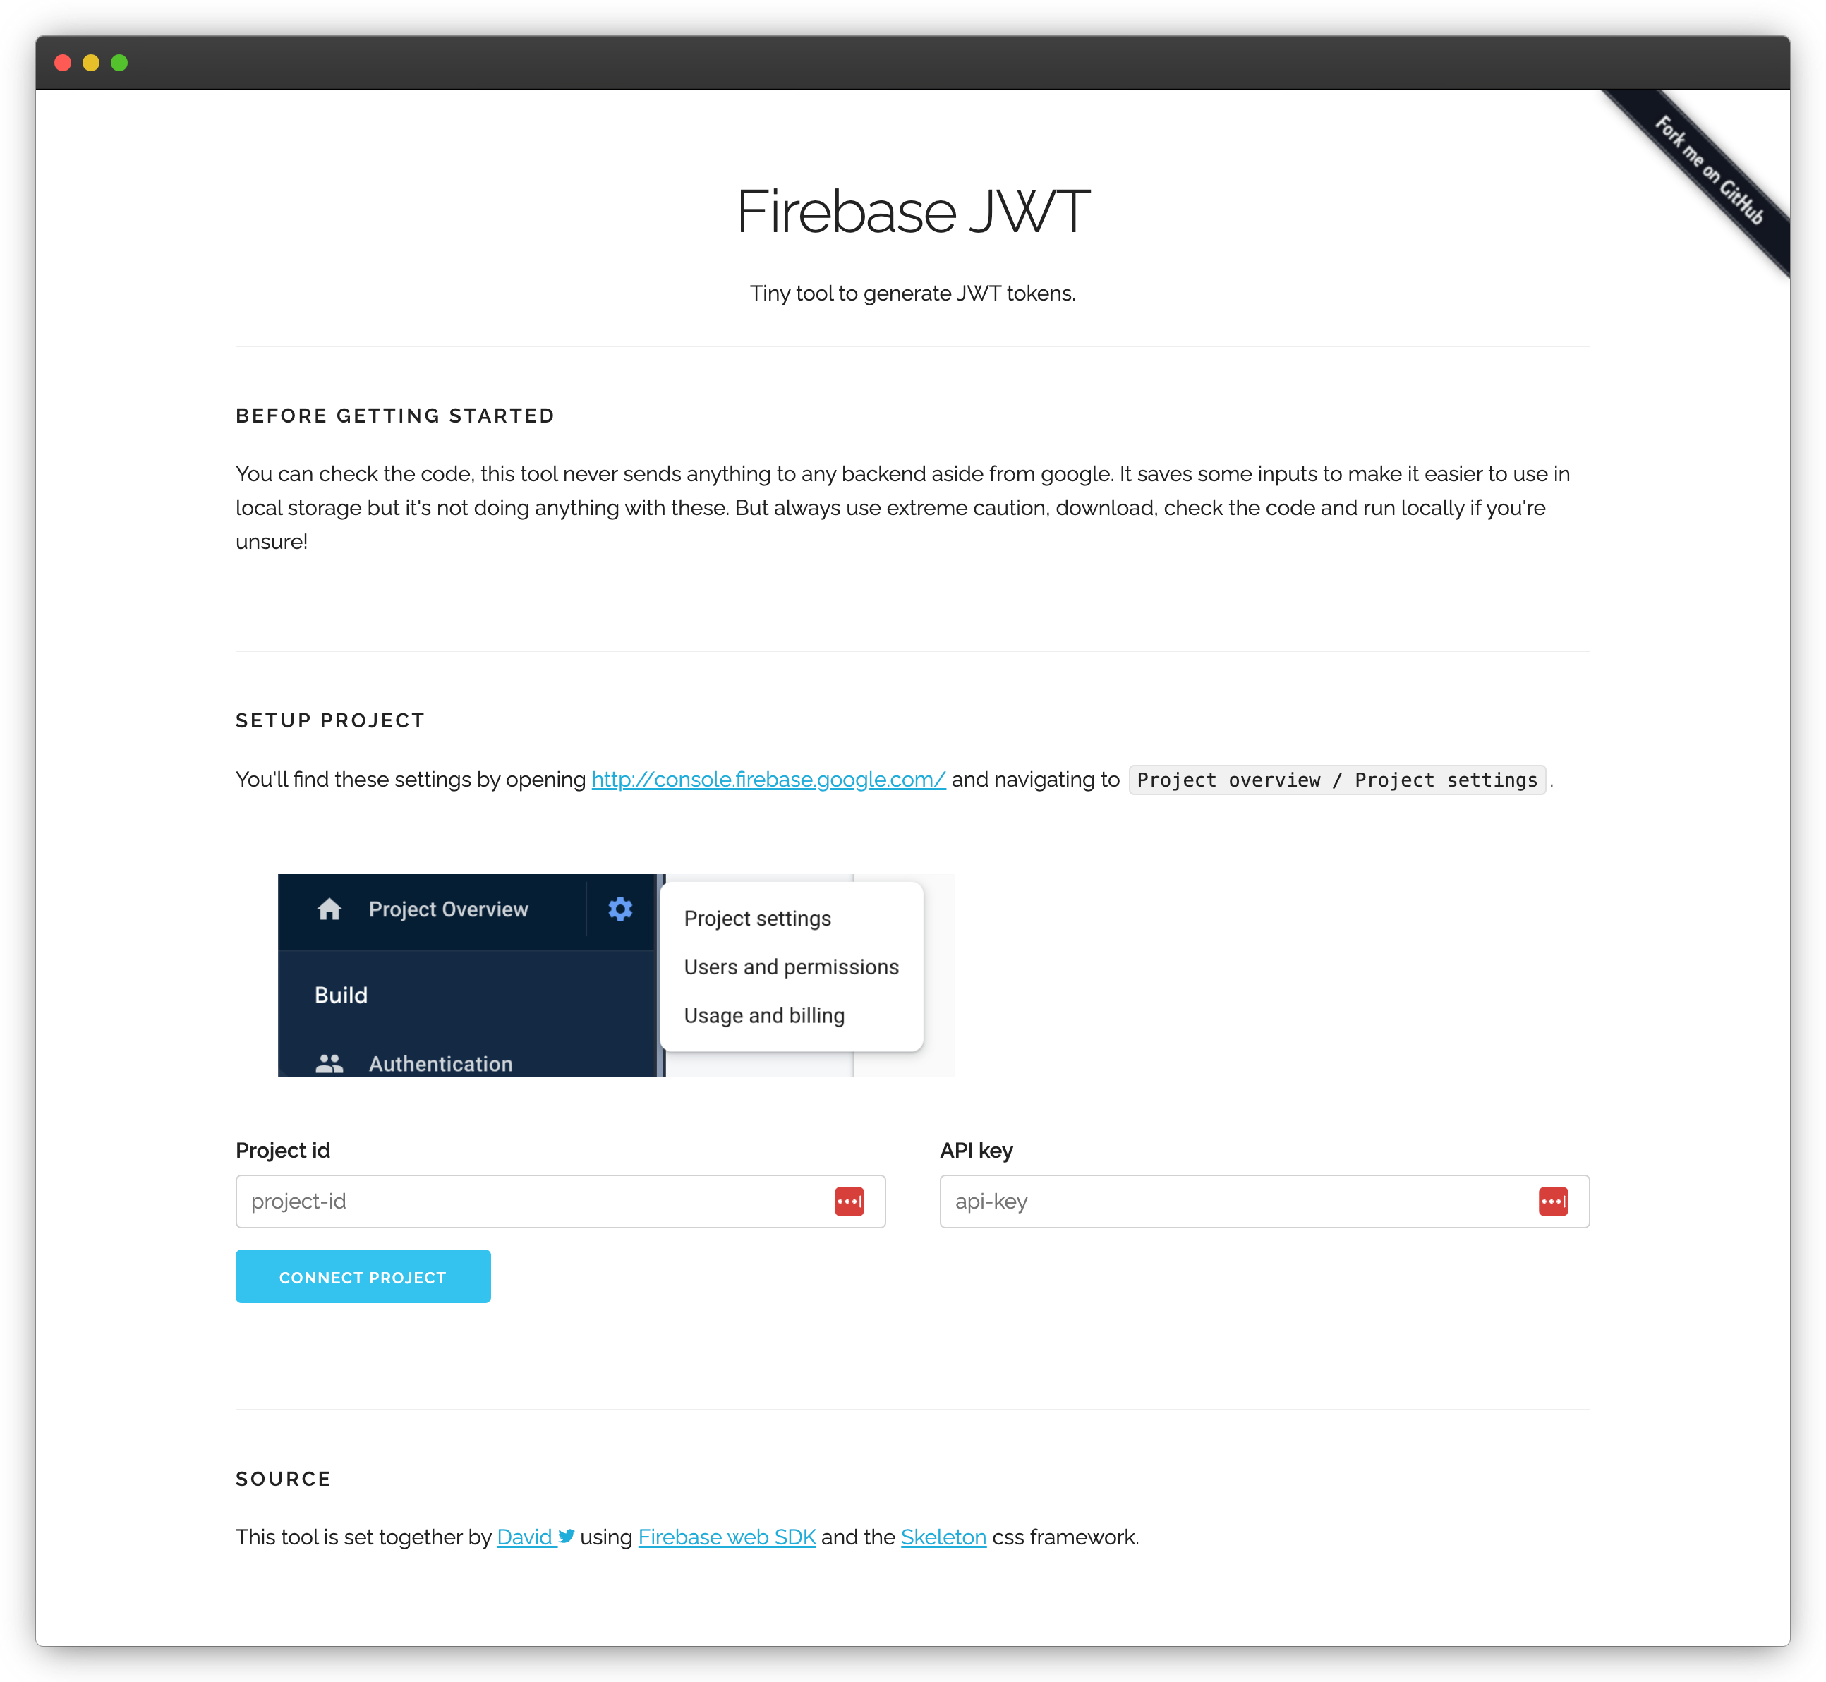Click the yellow minimize window button
Screen dimensions: 1826x1682
click(91, 63)
